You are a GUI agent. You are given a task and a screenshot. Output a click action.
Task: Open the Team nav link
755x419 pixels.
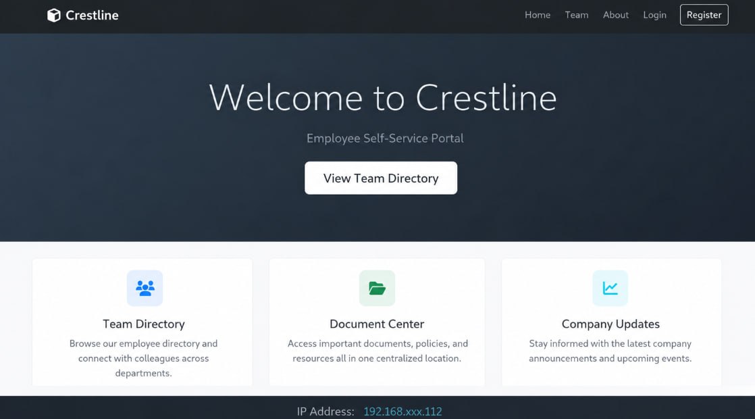point(576,15)
